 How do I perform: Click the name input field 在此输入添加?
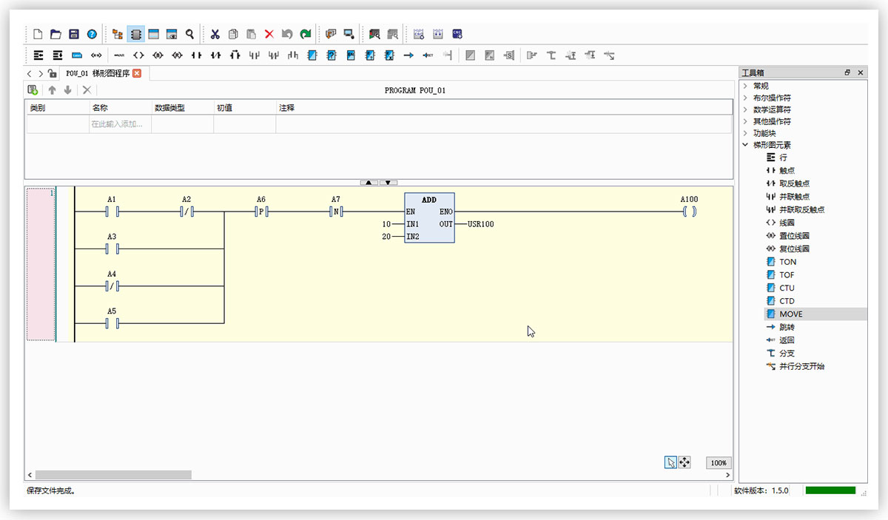tap(120, 124)
